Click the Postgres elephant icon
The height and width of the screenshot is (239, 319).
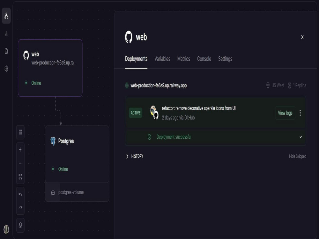coord(53,141)
